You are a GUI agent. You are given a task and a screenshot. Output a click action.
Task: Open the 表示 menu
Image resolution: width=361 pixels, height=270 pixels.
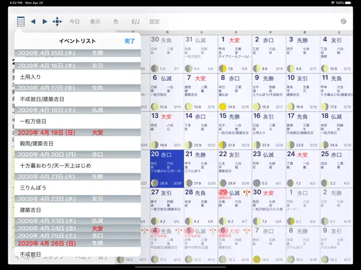[x=95, y=22]
